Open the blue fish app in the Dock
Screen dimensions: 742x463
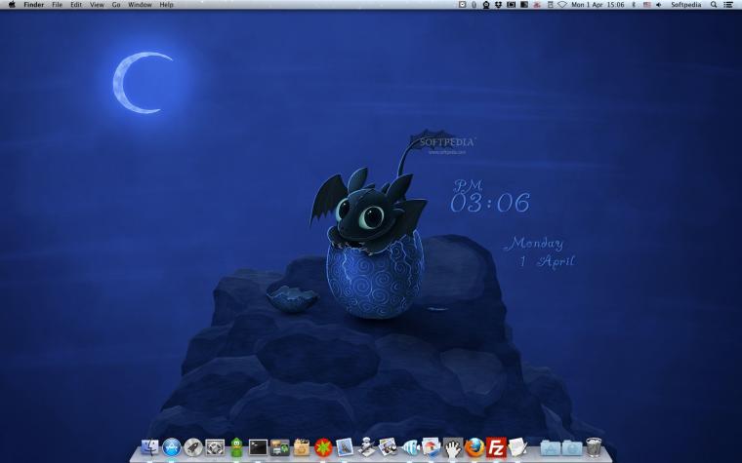410,447
